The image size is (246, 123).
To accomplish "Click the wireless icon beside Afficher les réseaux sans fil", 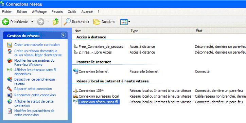I will pos(10,70).
